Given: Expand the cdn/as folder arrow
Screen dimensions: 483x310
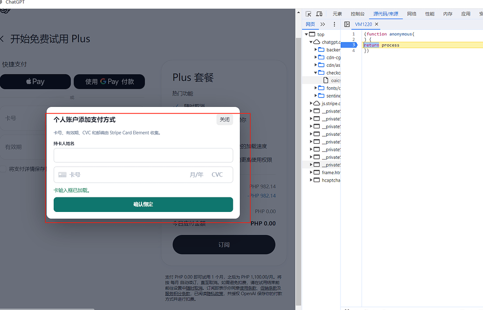Looking at the screenshot, I should coord(316,65).
